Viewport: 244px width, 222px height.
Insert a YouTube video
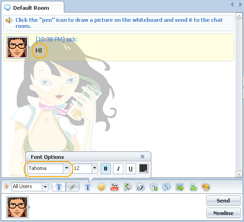(x=115, y=187)
